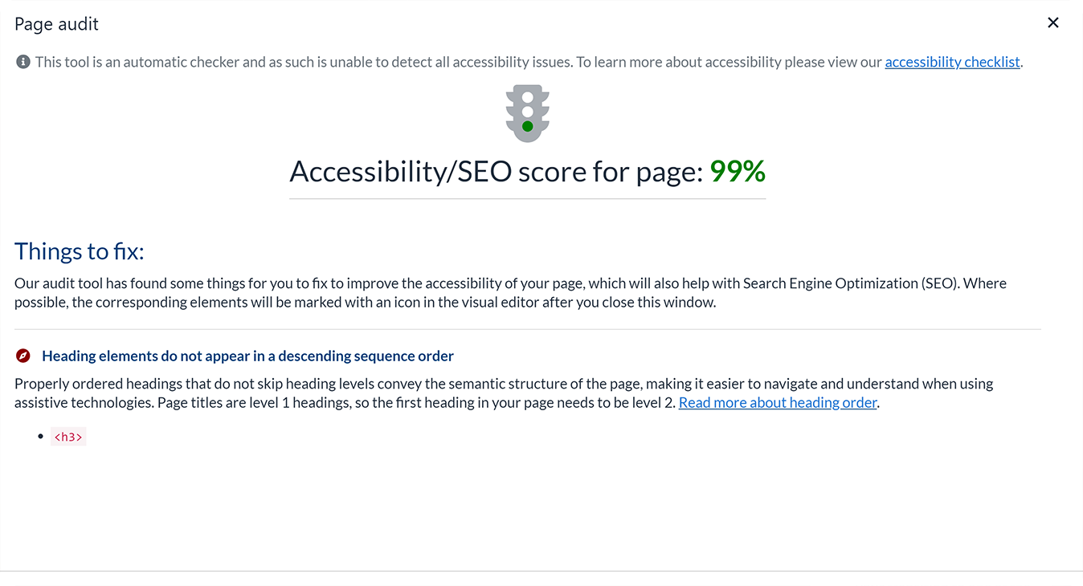Click the <h3> code tag
This screenshot has width=1083, height=586.
coord(68,437)
